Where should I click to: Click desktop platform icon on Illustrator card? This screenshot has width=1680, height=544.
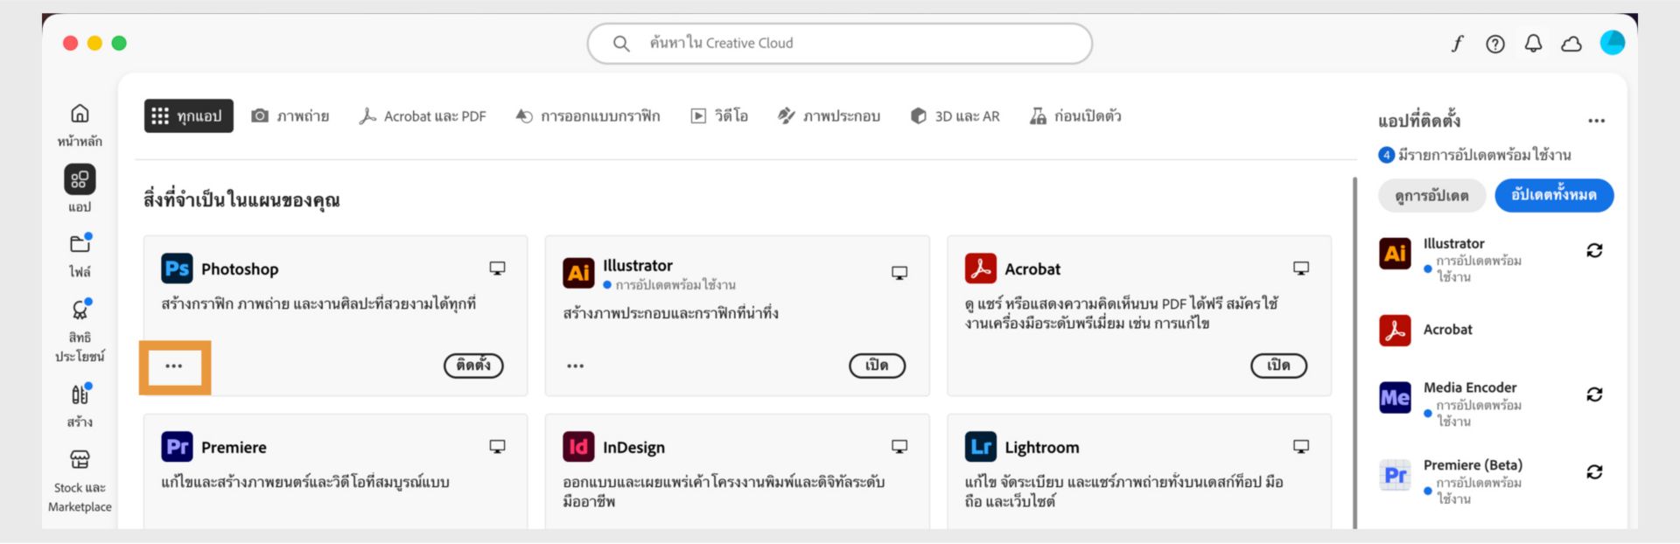[x=899, y=273]
